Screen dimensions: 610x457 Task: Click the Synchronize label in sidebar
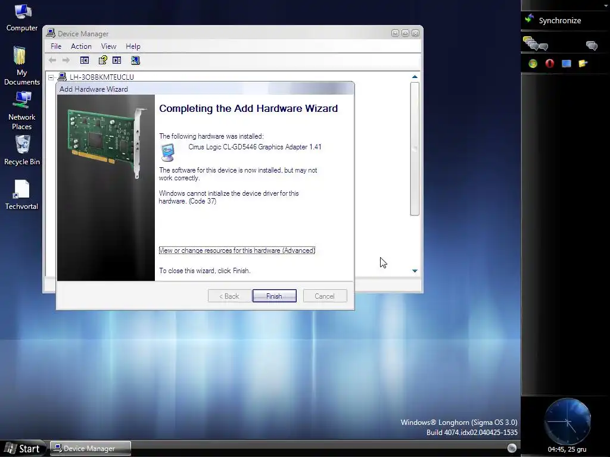coord(560,21)
